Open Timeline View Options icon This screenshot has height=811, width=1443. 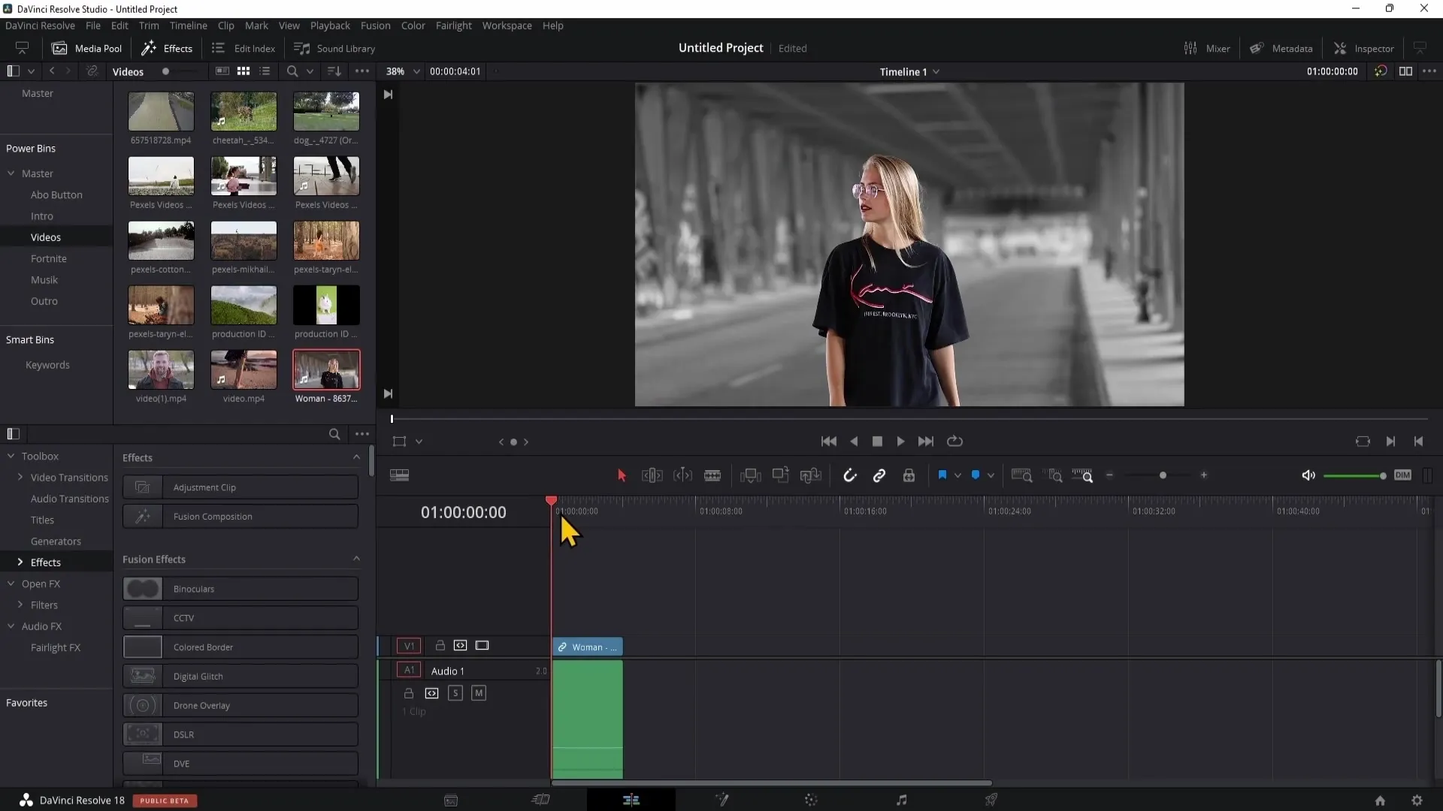pos(399,475)
